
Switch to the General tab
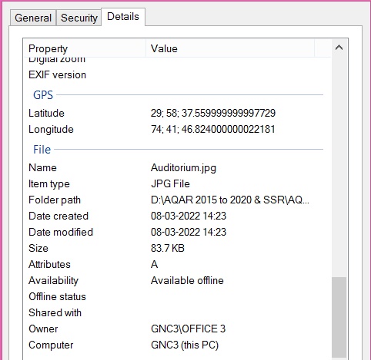[x=33, y=18]
